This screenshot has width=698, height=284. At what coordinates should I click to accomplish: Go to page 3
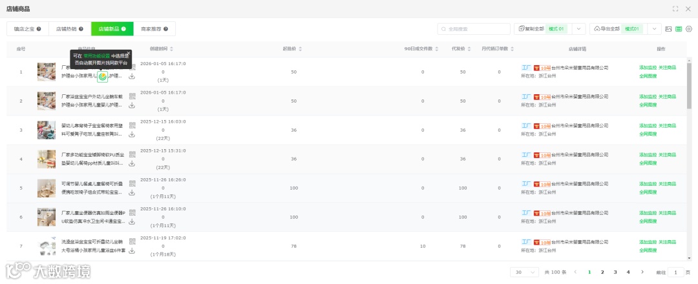coord(615,272)
